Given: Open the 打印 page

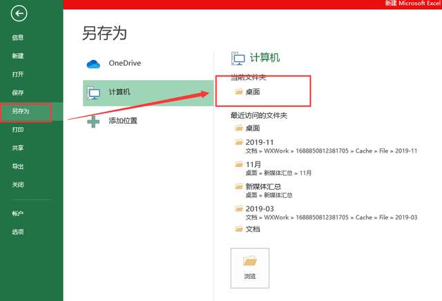Looking at the screenshot, I should 17,130.
